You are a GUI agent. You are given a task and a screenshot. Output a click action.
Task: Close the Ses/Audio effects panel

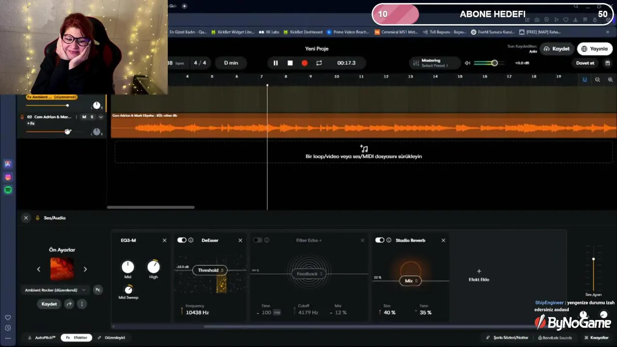pos(26,218)
